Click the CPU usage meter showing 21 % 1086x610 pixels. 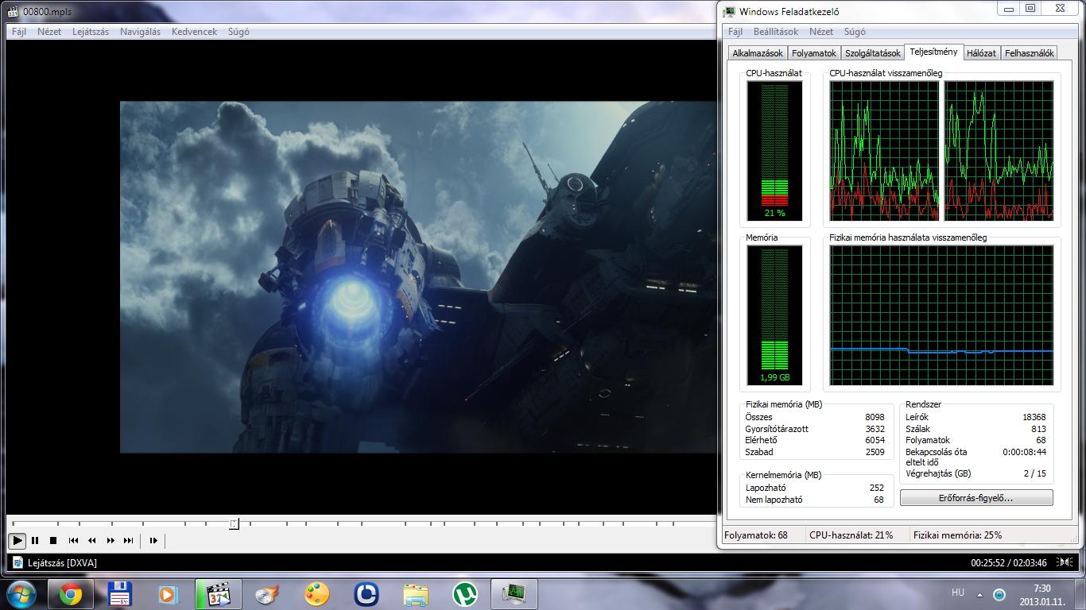coord(774,151)
